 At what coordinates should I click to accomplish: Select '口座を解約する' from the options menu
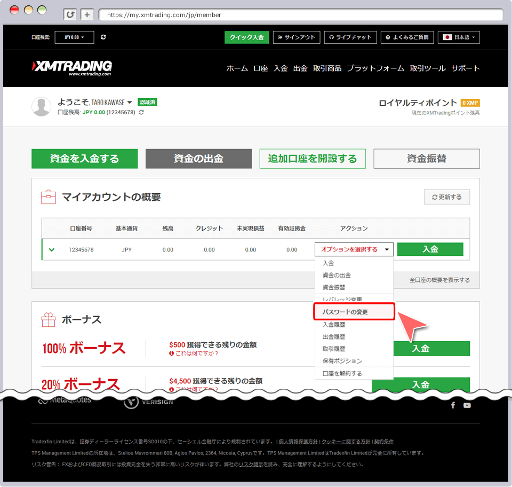pyautogui.click(x=342, y=373)
